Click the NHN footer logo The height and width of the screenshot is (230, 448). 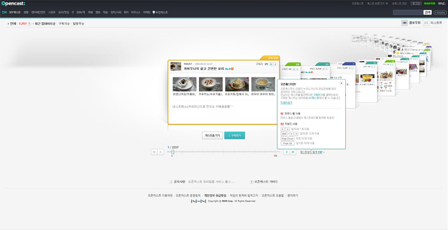[198, 201]
